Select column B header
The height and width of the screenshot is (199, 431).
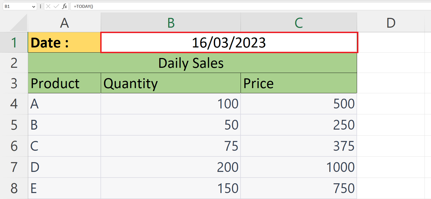171,23
